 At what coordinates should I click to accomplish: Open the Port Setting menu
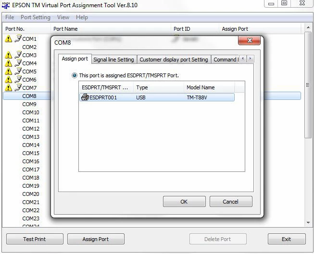coord(35,17)
